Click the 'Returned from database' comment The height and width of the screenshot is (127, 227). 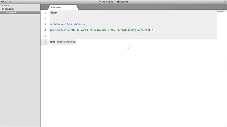[x=67, y=24]
